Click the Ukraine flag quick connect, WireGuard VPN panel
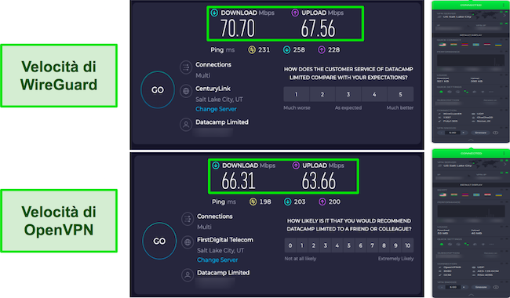This screenshot has width=510, height=298. coord(498,45)
